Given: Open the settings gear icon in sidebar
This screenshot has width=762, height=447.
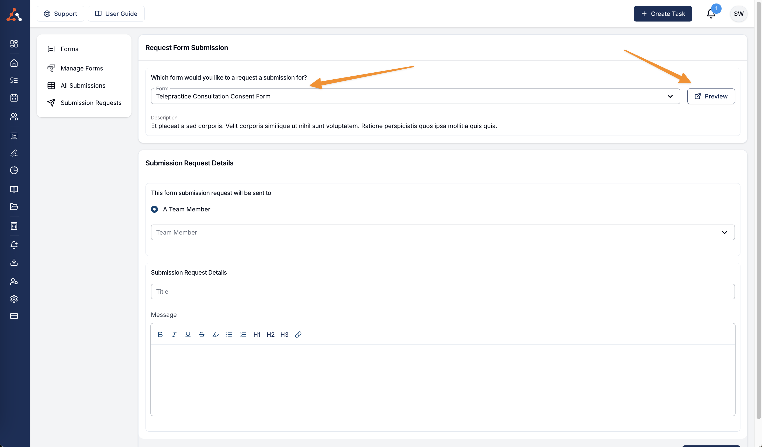Looking at the screenshot, I should pyautogui.click(x=14, y=299).
